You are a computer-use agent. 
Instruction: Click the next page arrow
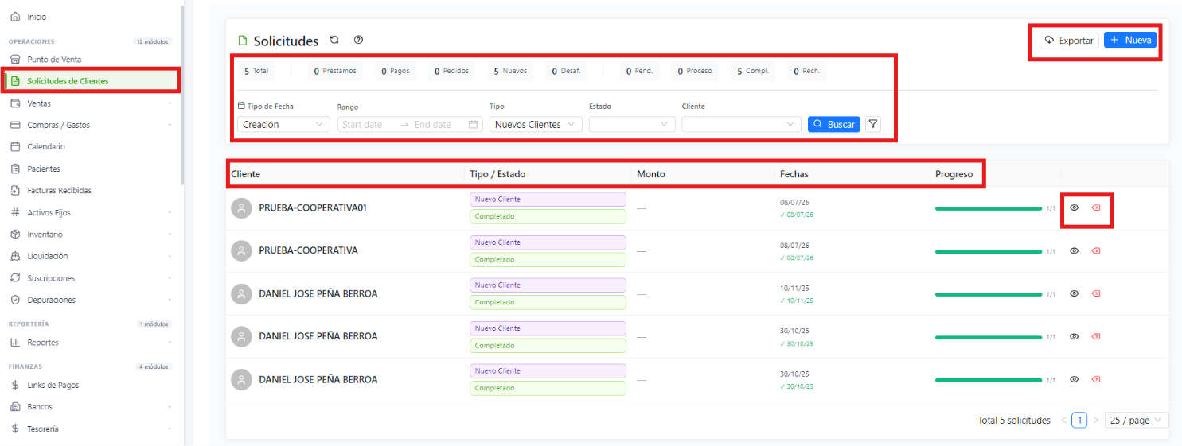[1096, 420]
